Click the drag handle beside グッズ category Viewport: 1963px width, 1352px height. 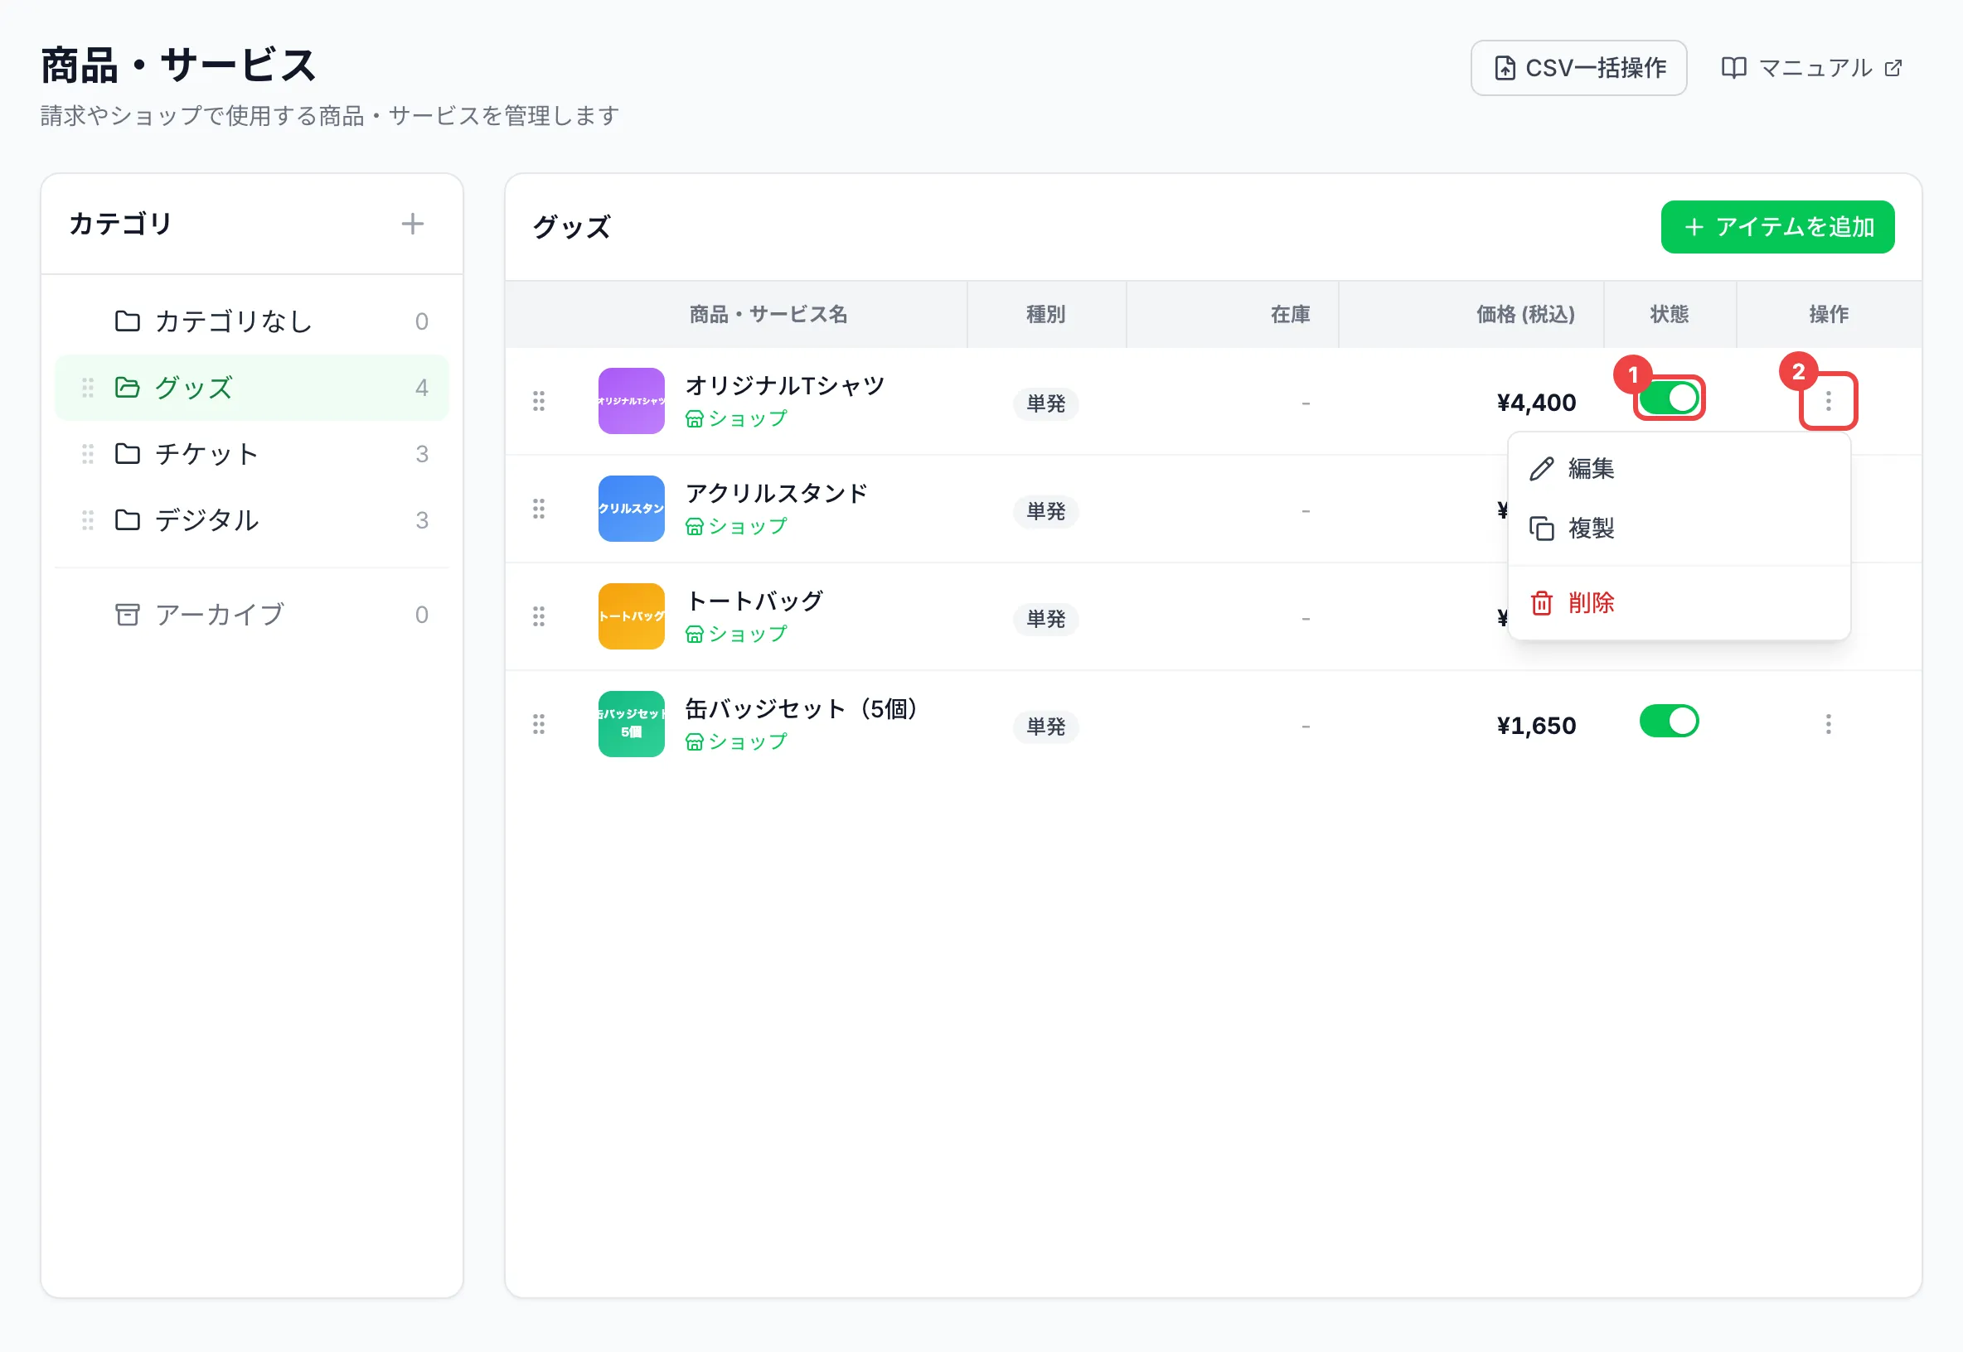pos(87,388)
